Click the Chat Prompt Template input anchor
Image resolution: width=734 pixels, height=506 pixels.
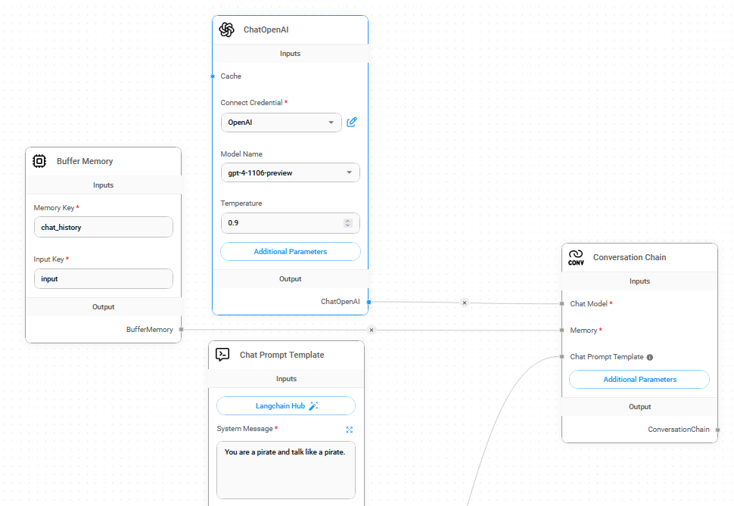561,357
